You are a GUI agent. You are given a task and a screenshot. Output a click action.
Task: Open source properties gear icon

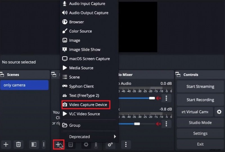86,144
